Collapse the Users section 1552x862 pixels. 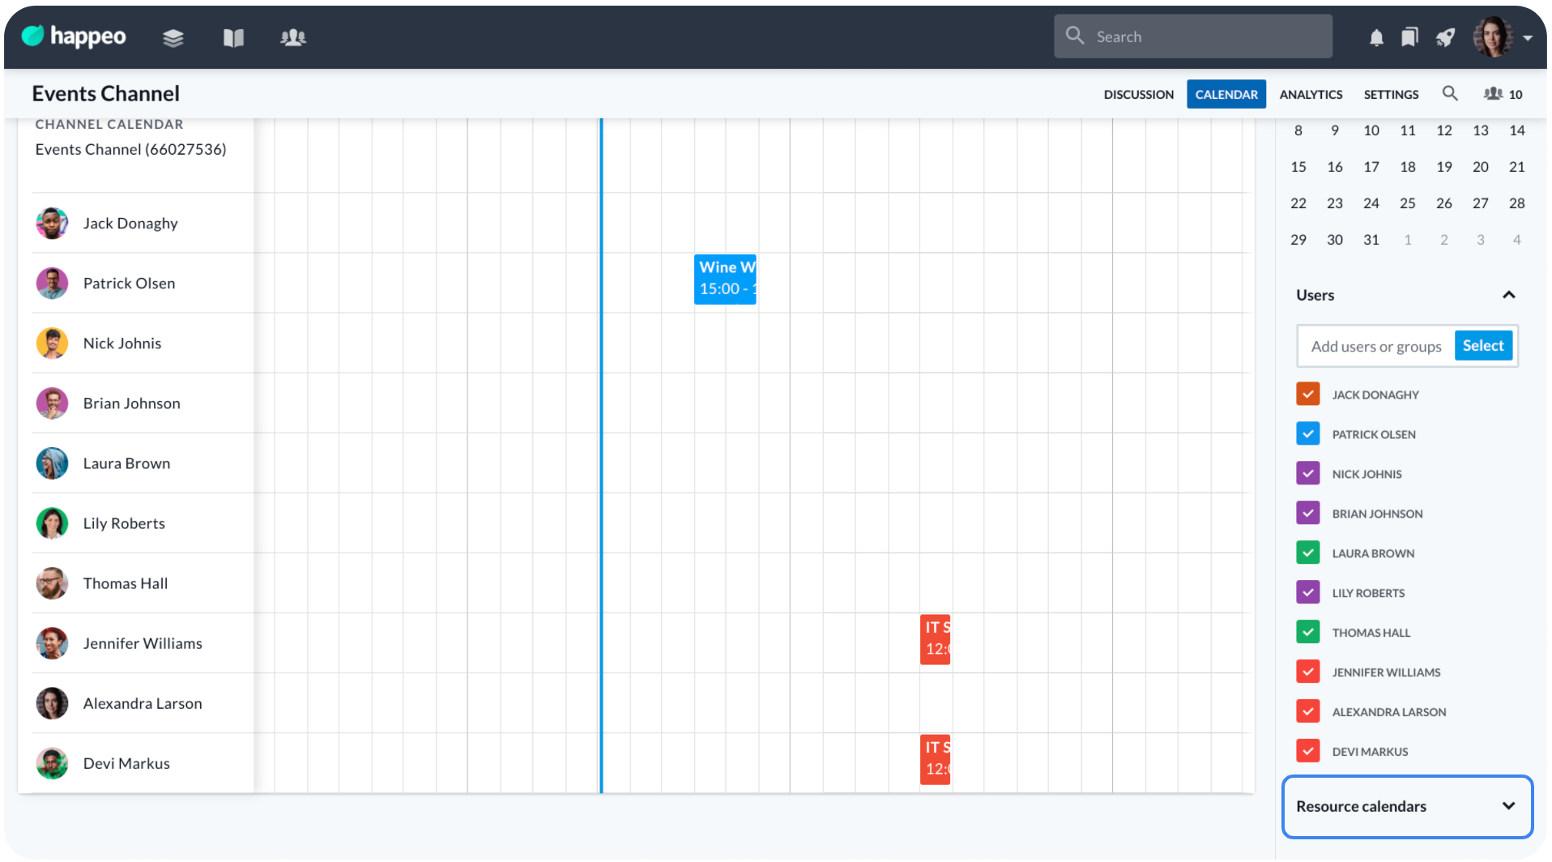[1507, 296]
